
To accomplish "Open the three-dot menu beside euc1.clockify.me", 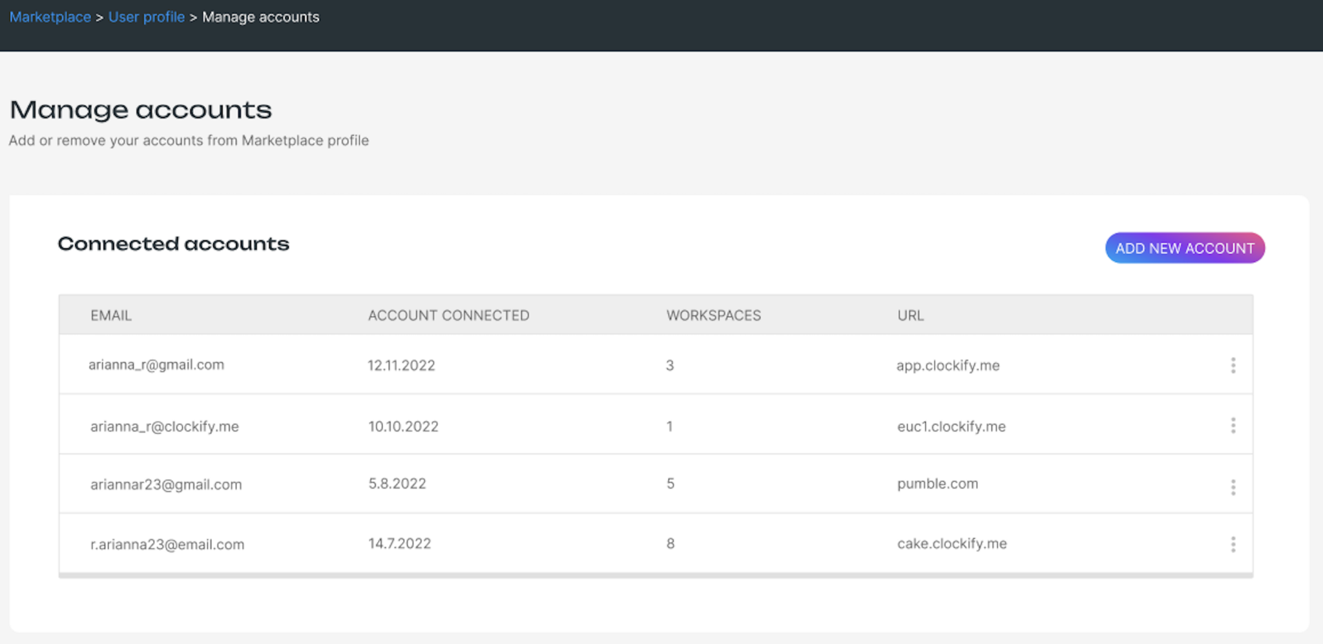I will [x=1233, y=425].
